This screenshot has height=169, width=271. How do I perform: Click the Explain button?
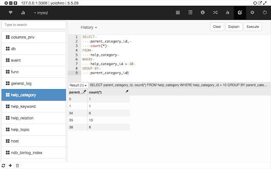[234, 27]
